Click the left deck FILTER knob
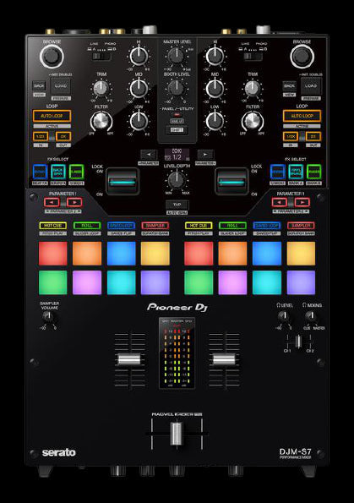The image size is (354, 503). [x=101, y=121]
